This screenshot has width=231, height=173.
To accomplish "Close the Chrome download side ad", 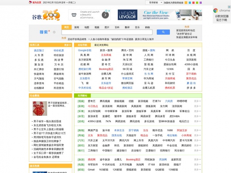I will click(x=229, y=7).
